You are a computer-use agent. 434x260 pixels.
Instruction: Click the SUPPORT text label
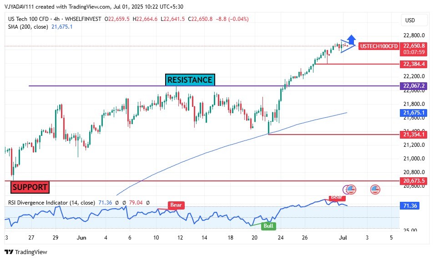coord(30,187)
